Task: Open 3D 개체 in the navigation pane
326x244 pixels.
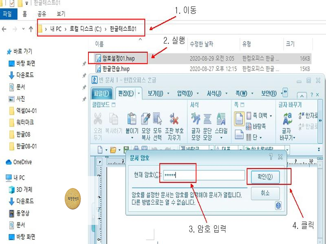Action: point(20,190)
